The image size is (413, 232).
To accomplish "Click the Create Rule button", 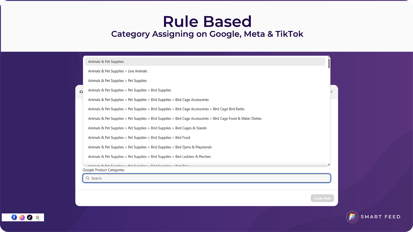I will click(x=322, y=198).
